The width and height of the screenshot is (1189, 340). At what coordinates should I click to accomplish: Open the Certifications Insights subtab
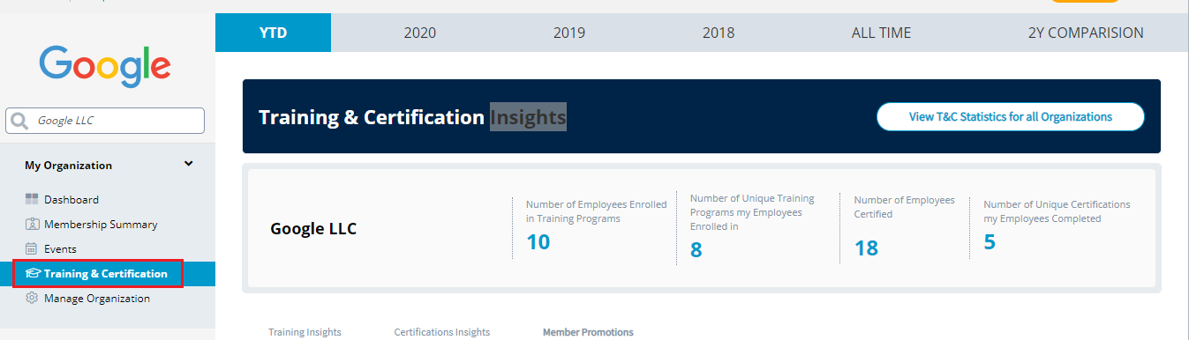tap(442, 332)
